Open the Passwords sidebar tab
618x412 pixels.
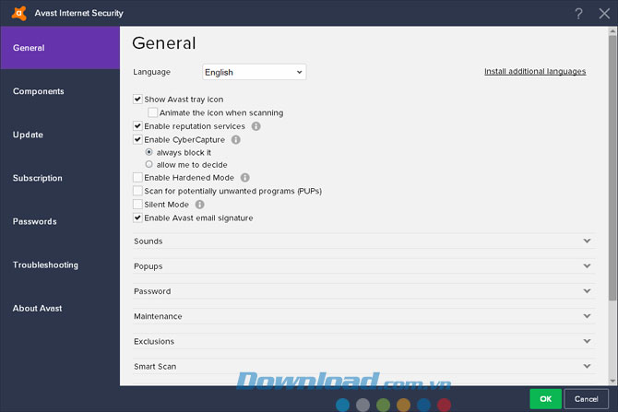coord(60,221)
